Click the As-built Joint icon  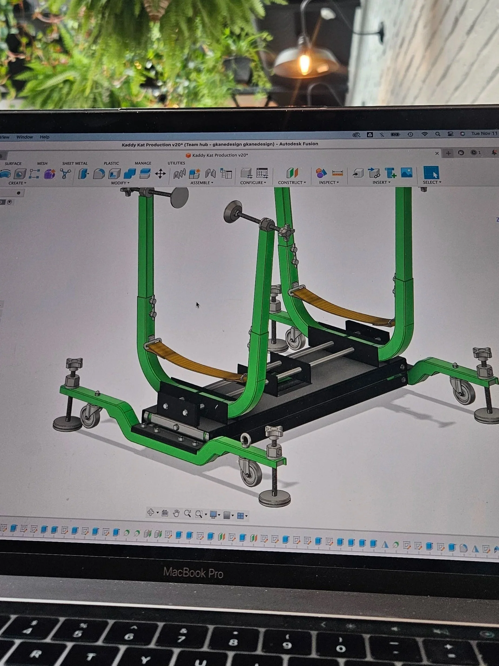(x=210, y=174)
